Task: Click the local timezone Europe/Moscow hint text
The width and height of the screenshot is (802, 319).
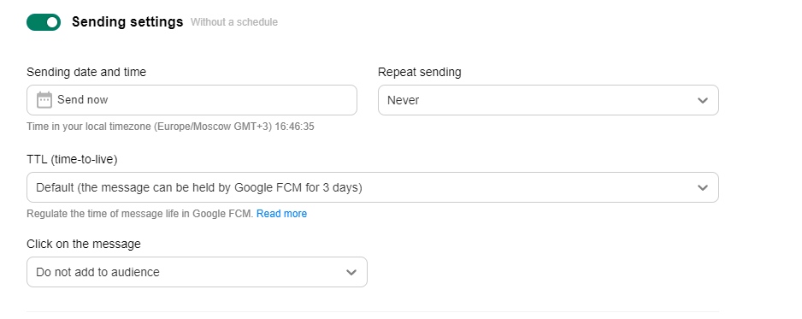Action: [170, 127]
